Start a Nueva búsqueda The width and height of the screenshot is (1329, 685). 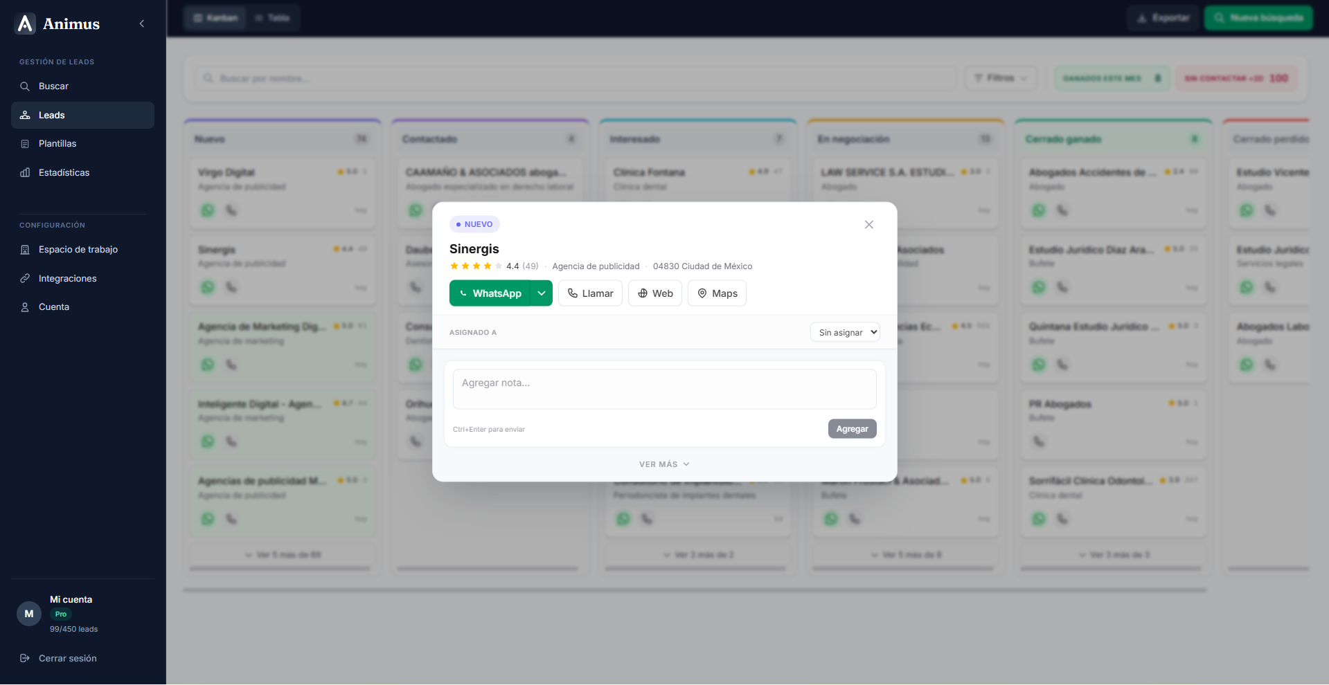pos(1259,18)
